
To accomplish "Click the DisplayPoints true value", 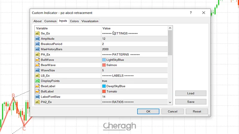I will pyautogui.click(x=105, y=81).
